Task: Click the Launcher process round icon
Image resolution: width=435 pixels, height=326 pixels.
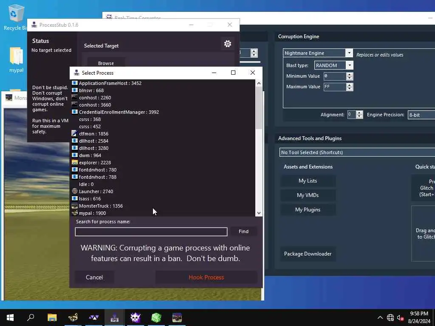Action: tap(75, 191)
